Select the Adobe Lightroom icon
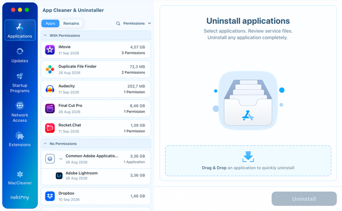The height and width of the screenshot is (211, 342). 59,175
